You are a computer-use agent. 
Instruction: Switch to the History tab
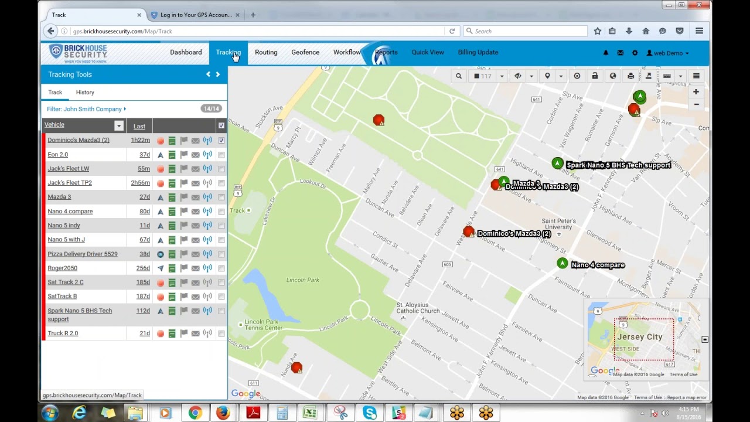85,92
